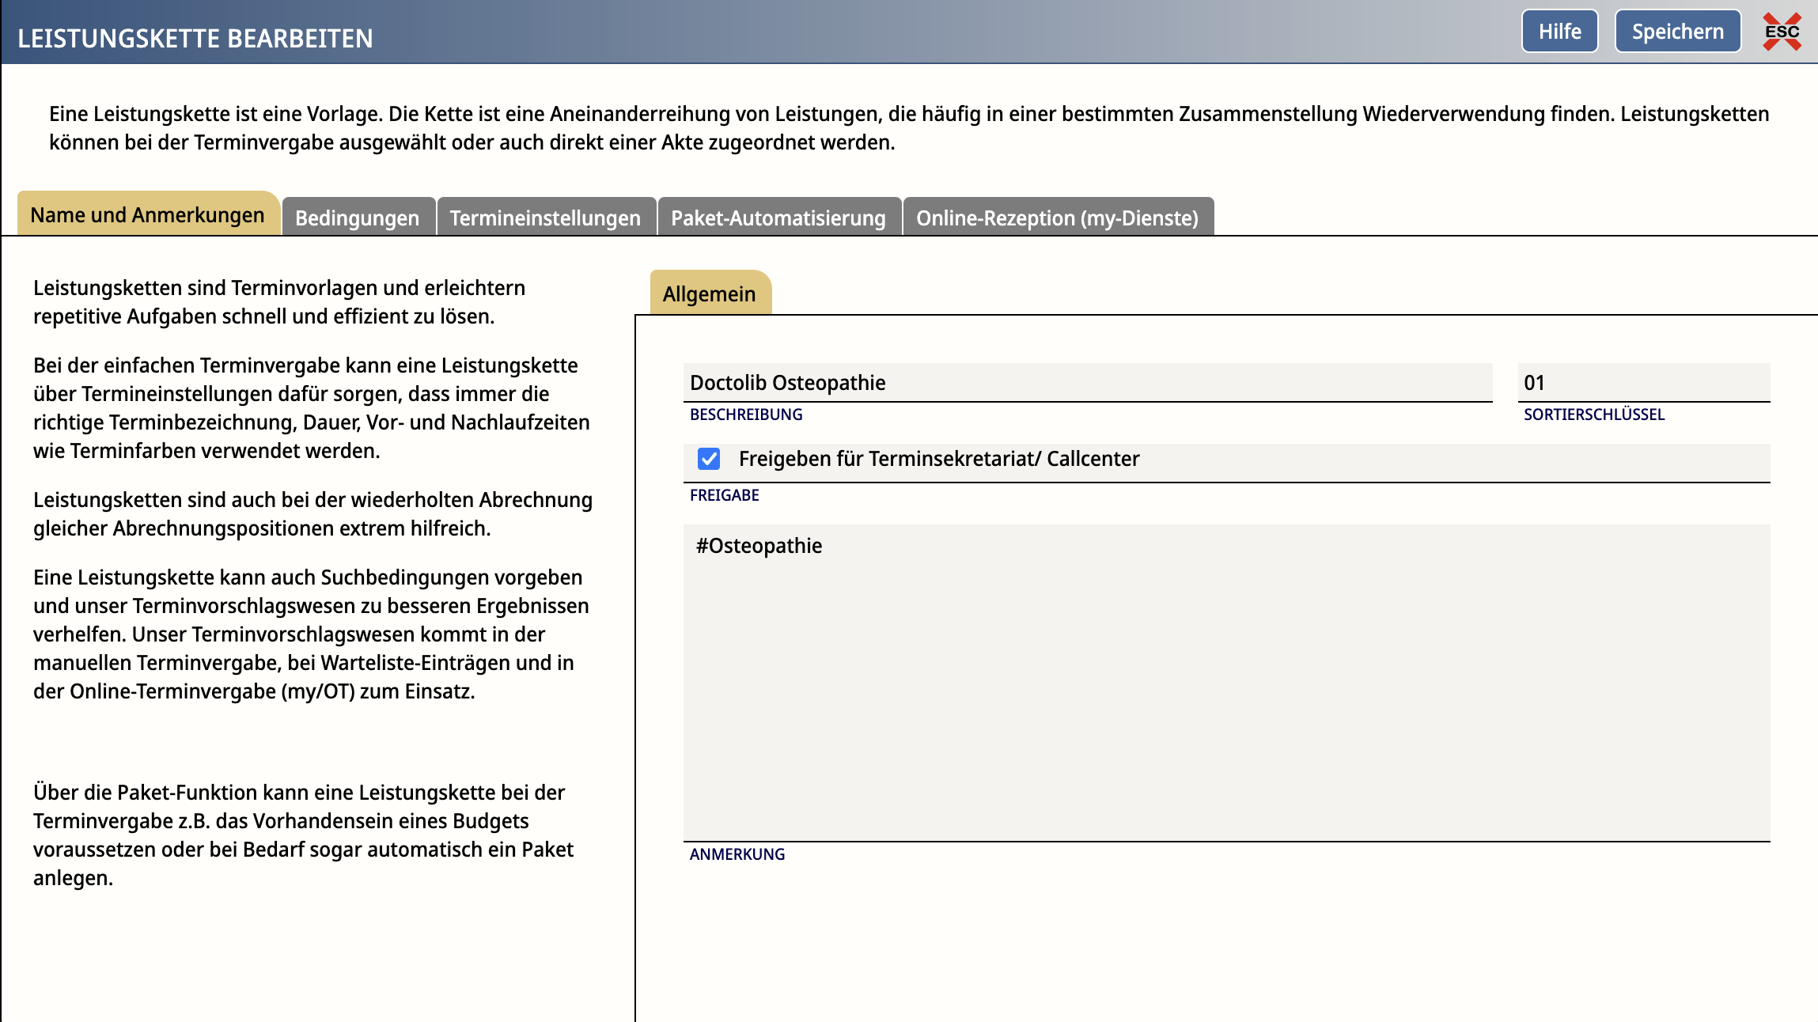Image resolution: width=1818 pixels, height=1022 pixels.
Task: Uncheck the Freigeben für Terminsekretariat checkbox
Action: (x=708, y=459)
